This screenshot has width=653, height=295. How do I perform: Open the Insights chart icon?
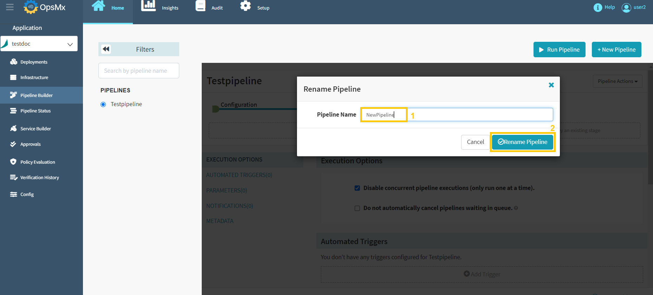pos(148,6)
